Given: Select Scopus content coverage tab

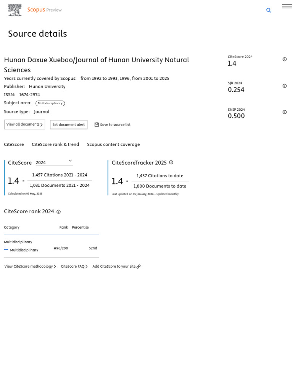Looking at the screenshot, I should pos(113,144).
